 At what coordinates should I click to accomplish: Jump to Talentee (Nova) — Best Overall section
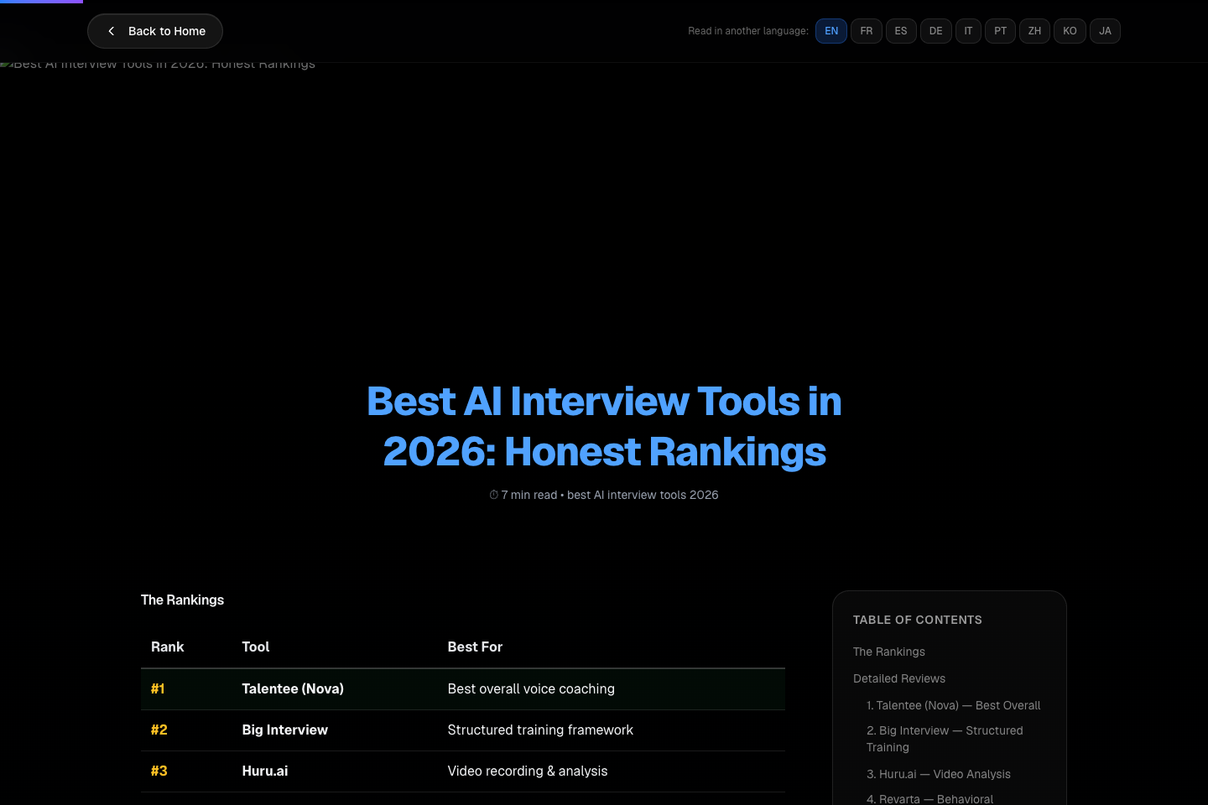953,705
